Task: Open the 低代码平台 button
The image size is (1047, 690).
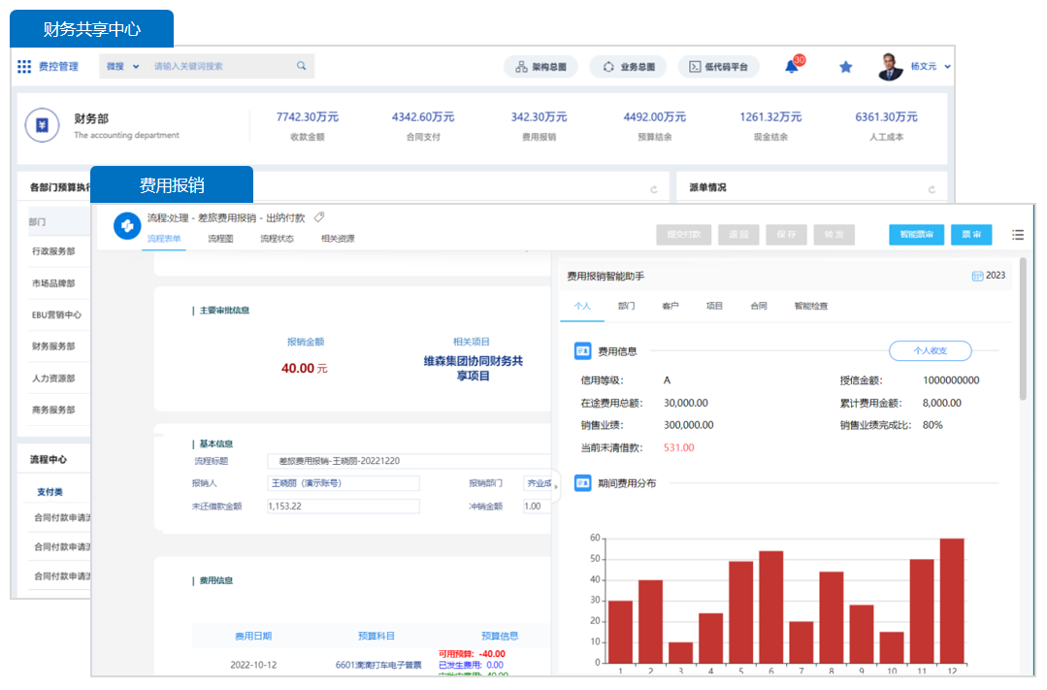Action: (x=718, y=67)
